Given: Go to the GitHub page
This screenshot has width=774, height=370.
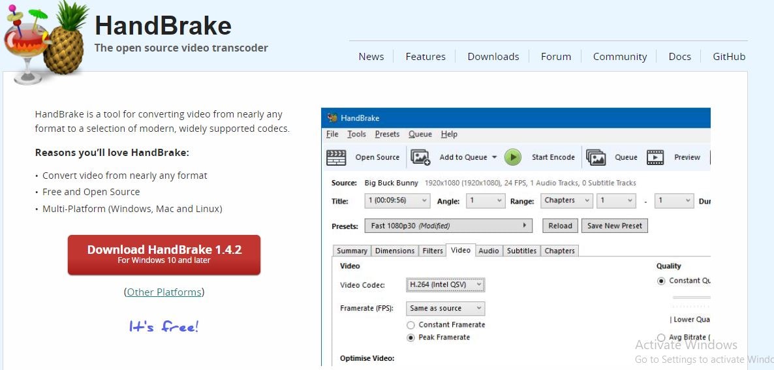Looking at the screenshot, I should coord(729,57).
